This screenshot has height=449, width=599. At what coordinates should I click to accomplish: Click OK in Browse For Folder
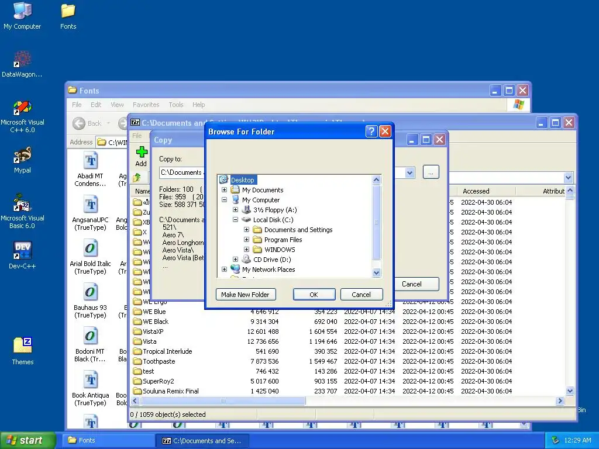314,295
